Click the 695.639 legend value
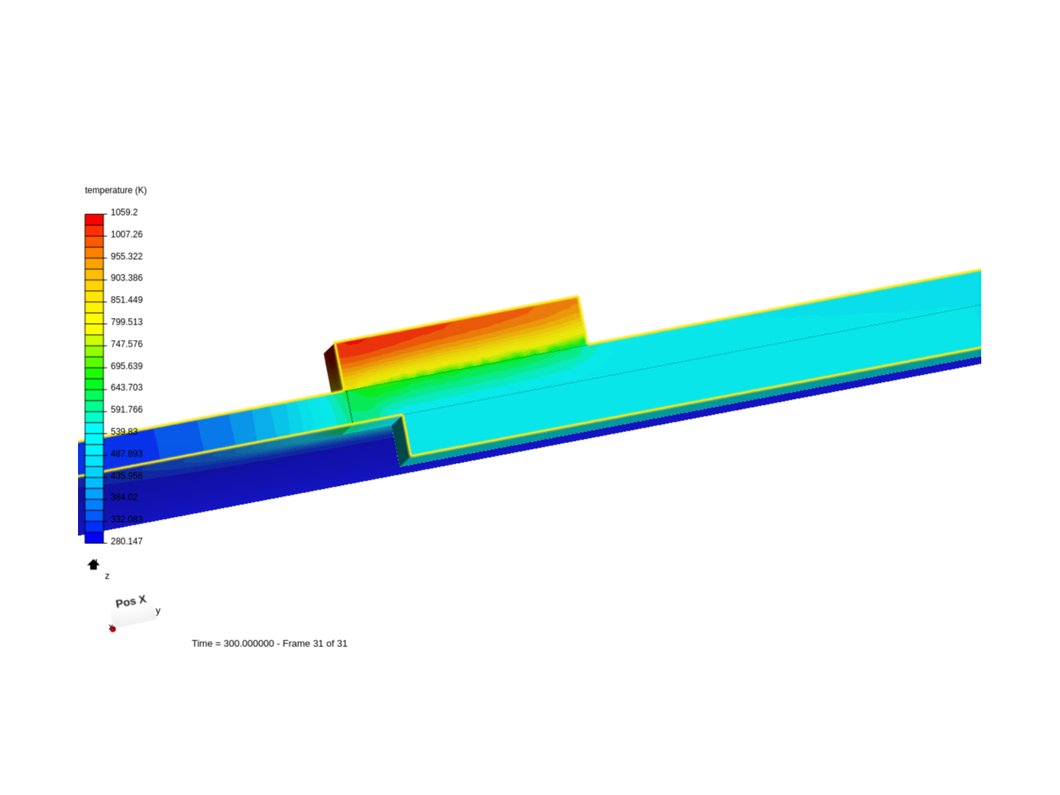The image size is (1060, 795). point(127,366)
